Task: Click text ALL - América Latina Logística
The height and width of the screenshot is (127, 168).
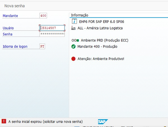Action: point(100,28)
